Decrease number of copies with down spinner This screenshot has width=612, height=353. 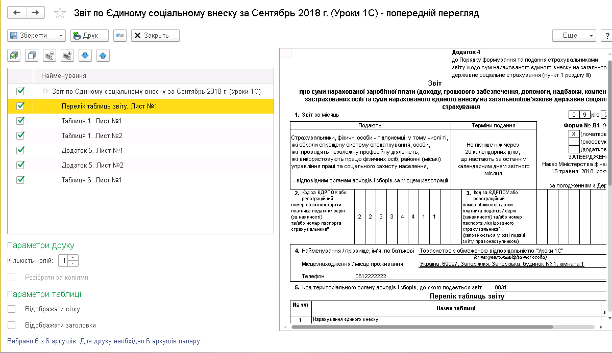73,263
